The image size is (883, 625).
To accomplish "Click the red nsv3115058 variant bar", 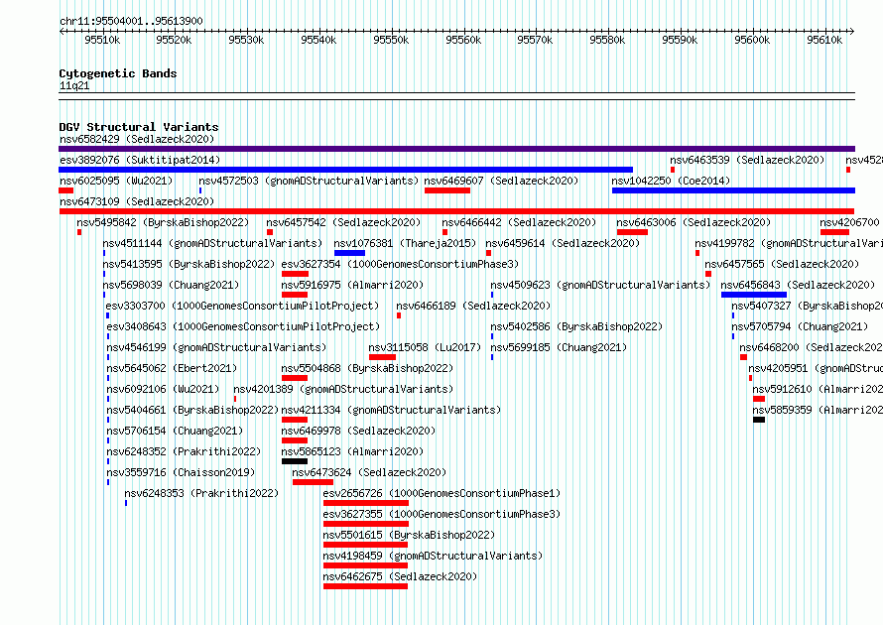I will click(x=382, y=357).
